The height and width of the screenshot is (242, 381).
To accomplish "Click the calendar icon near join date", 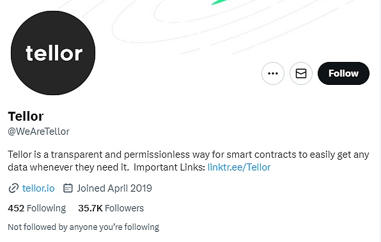I will (x=68, y=188).
